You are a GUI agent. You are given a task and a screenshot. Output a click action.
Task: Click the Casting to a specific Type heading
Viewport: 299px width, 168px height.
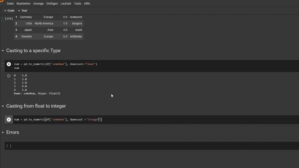(x=33, y=51)
